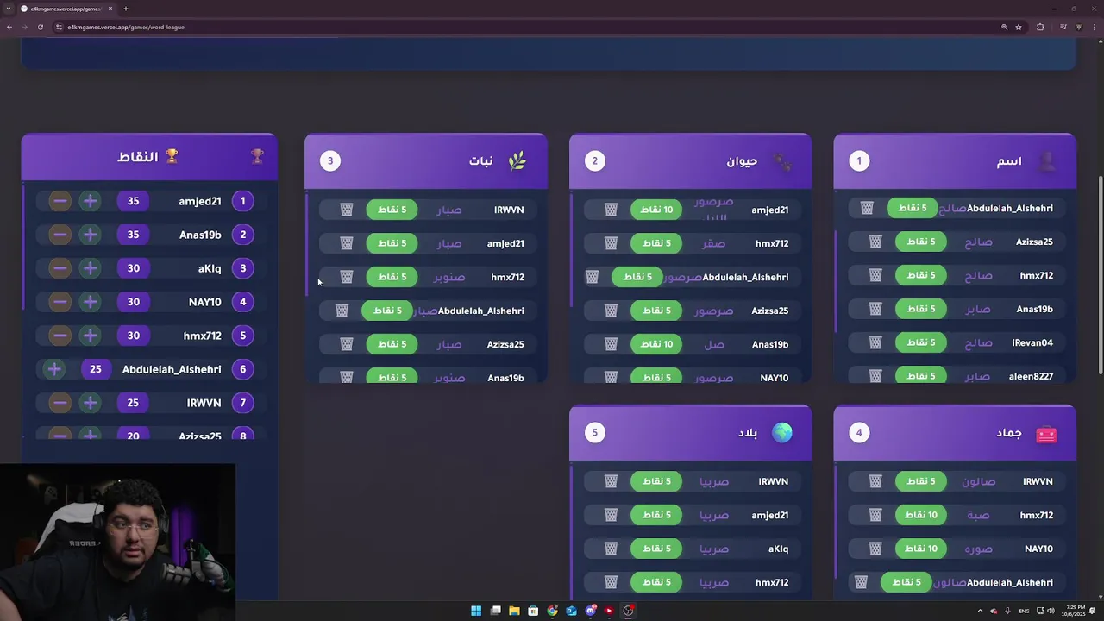
Task: Select the النقاط scoreboard header
Action: point(149,157)
